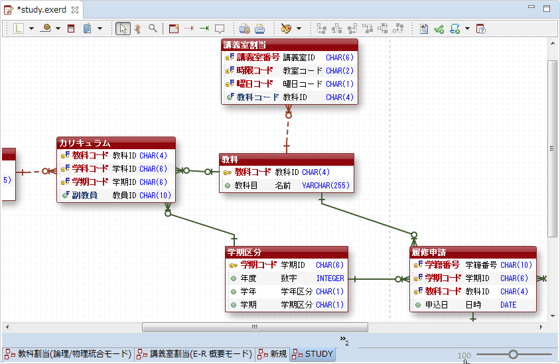Viewport: 560px width, 364px height.
Task: Select the green identifying relationship tool
Action: 204,29
